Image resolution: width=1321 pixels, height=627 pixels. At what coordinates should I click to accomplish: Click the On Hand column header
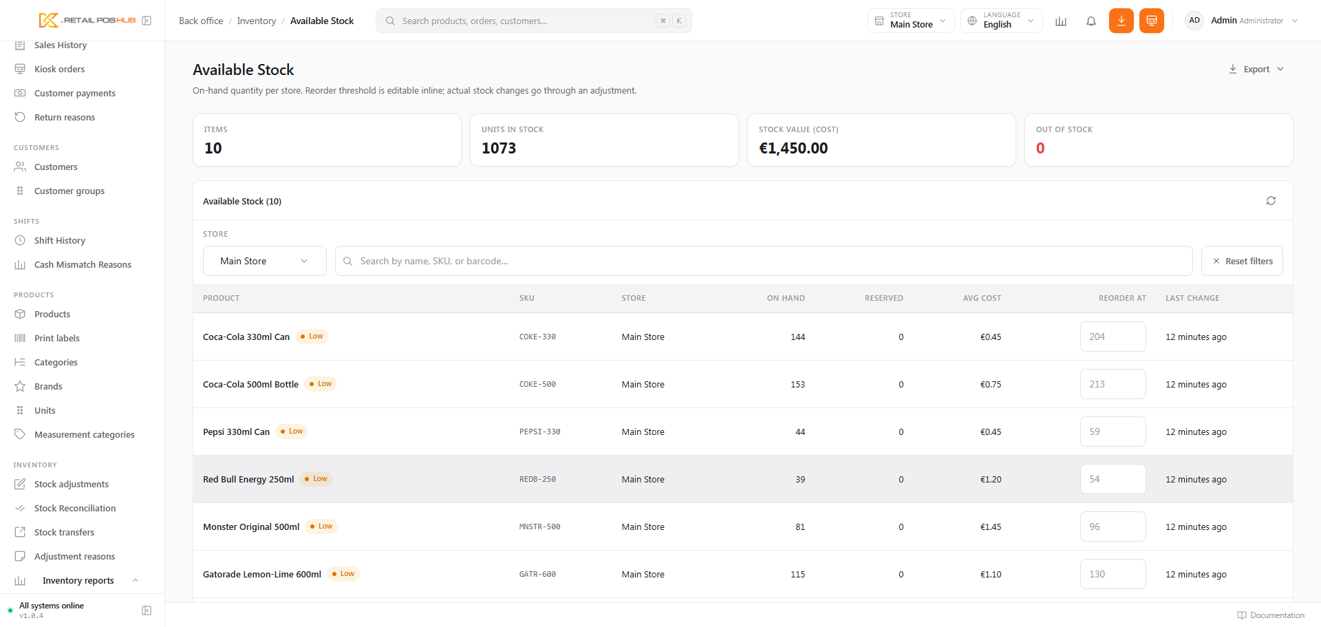(786, 299)
